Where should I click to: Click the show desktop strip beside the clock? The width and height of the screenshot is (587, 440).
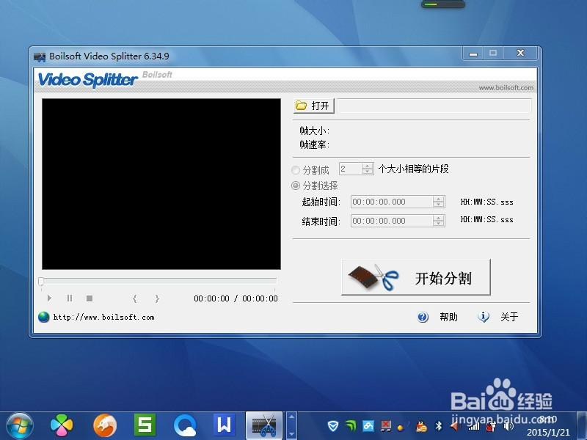[x=582, y=426]
